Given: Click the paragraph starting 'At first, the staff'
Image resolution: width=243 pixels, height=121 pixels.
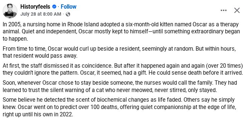Looking at the screenshot, I should click(x=123, y=69).
